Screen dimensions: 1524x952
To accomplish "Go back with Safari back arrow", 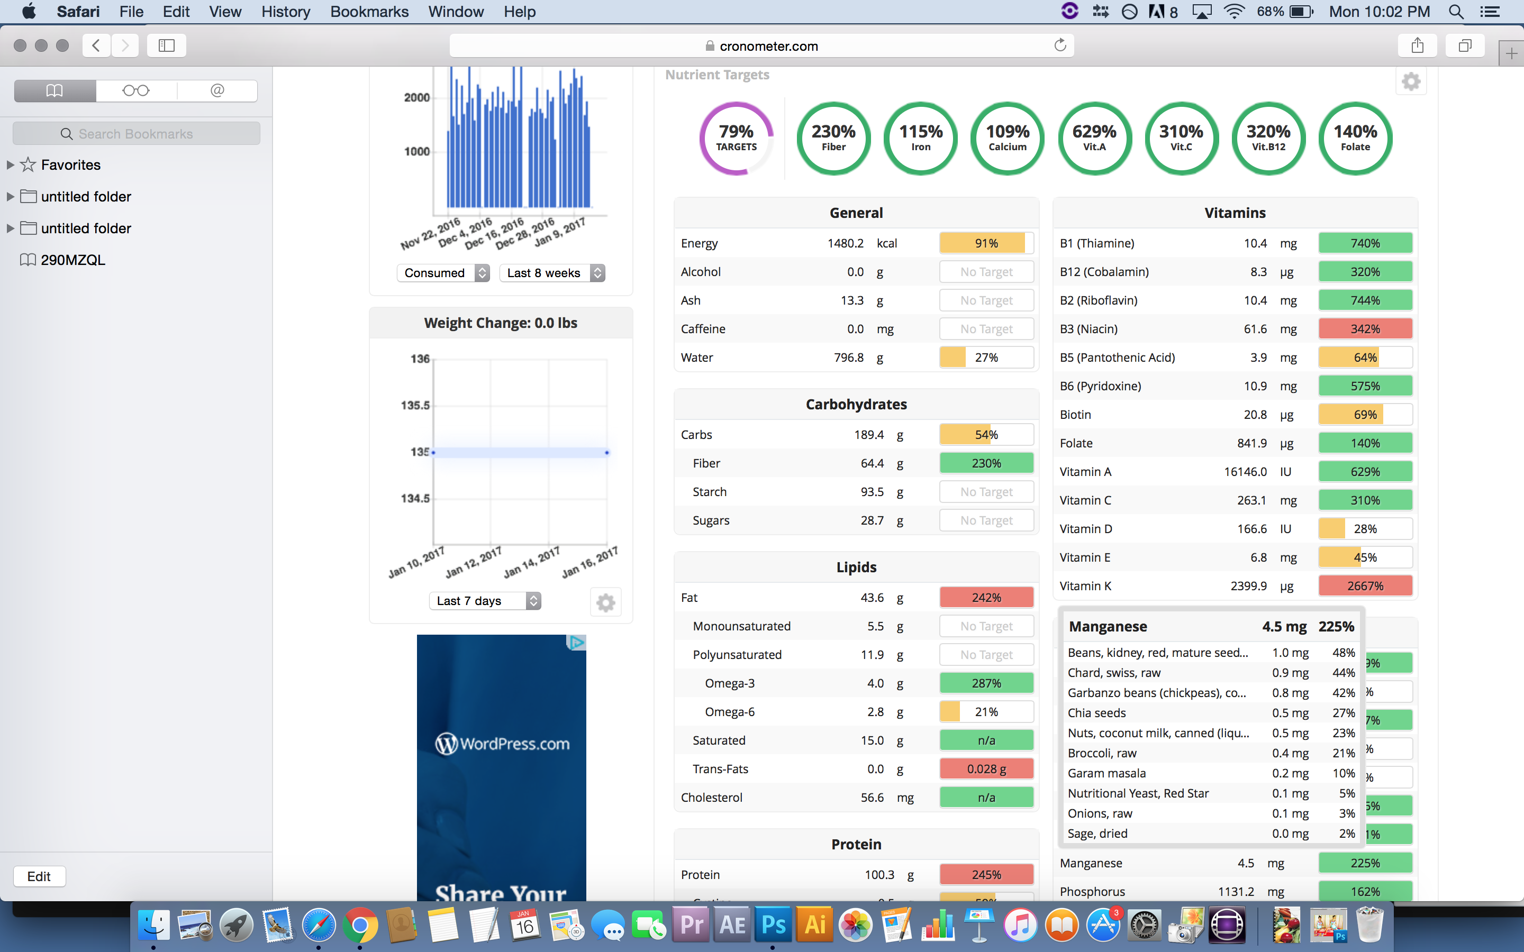I will tap(96, 45).
